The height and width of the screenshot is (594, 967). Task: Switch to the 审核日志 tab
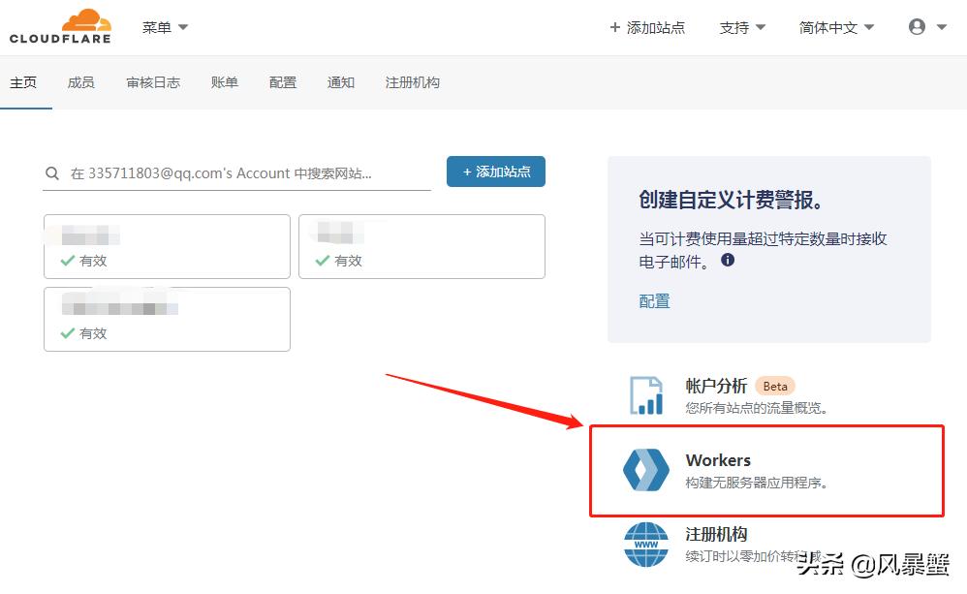click(x=152, y=82)
